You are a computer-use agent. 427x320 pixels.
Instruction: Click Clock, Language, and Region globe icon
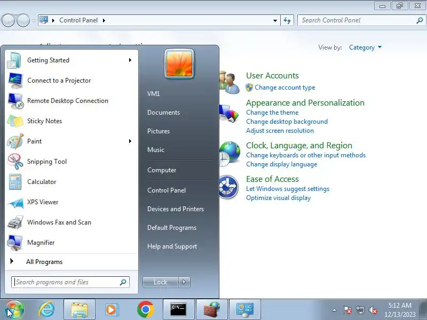pos(230,154)
